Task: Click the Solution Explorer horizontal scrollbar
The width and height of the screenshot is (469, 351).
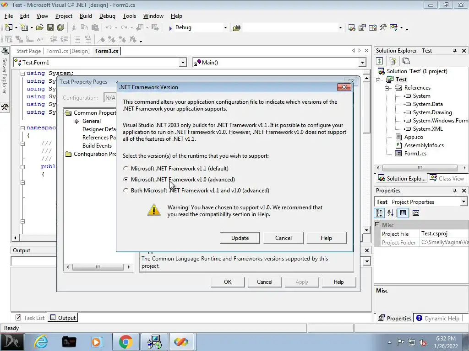Action: click(420, 168)
